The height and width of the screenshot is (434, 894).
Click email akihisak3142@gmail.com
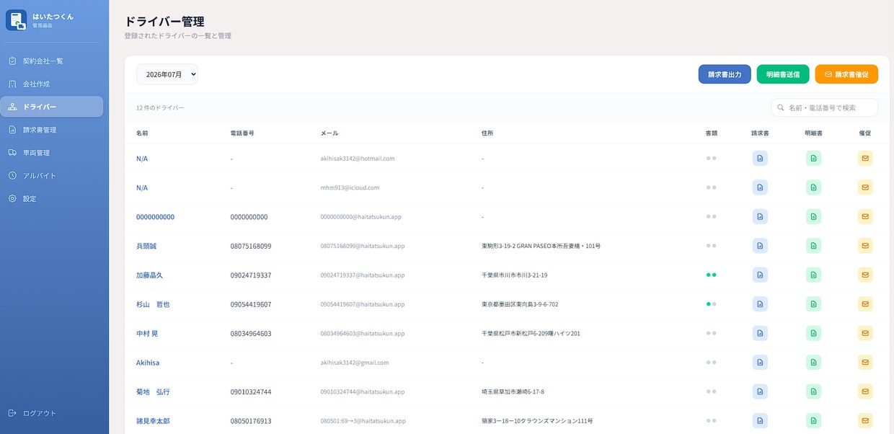pos(355,363)
